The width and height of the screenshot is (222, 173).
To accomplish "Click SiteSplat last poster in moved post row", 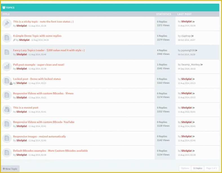I will click(x=187, y=108).
